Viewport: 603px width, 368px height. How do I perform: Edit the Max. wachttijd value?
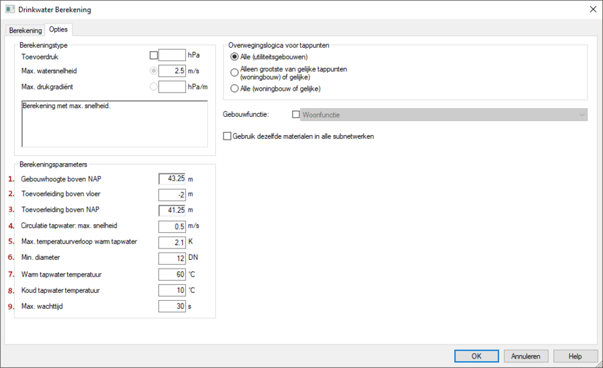pyautogui.click(x=172, y=306)
